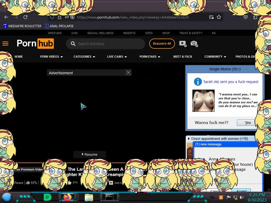271x203 pixels.
Task: Switch to Firefox on the taskbar
Action: click(x=68, y=197)
